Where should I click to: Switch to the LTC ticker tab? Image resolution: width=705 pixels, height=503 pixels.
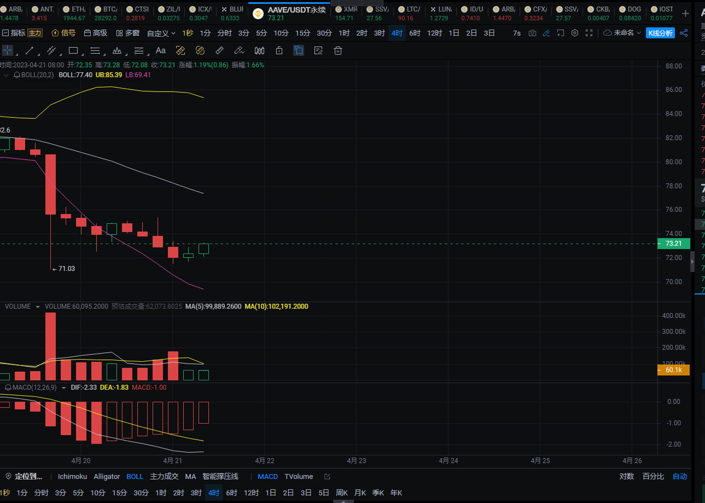pos(410,13)
